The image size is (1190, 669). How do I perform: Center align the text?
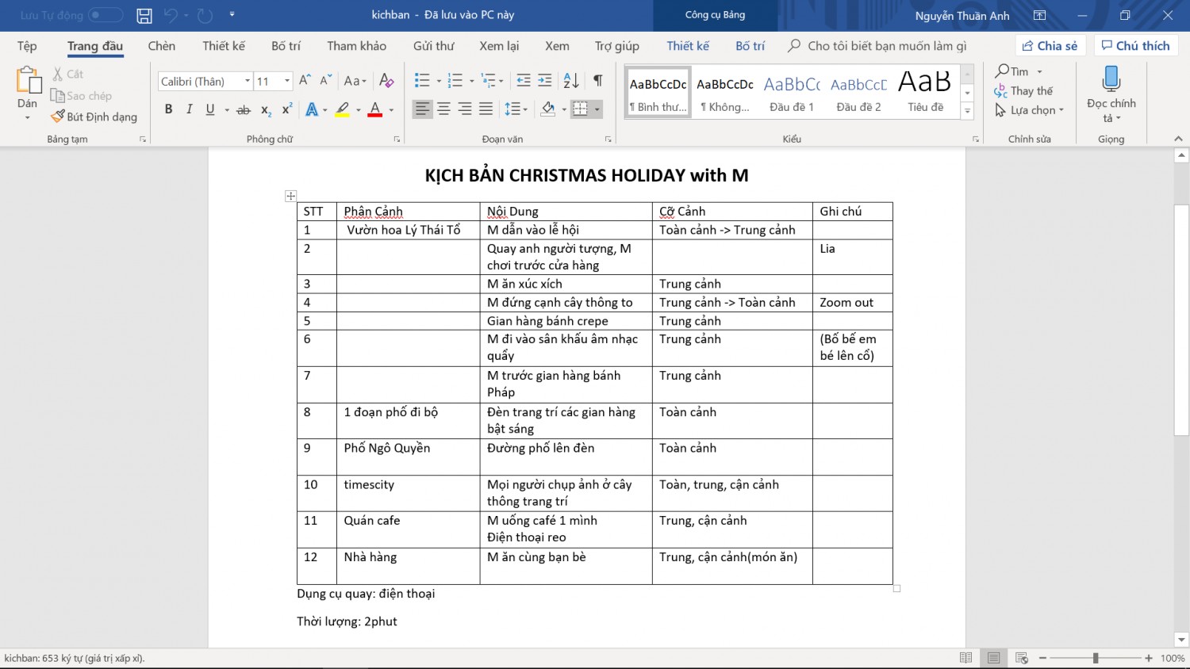pos(443,109)
